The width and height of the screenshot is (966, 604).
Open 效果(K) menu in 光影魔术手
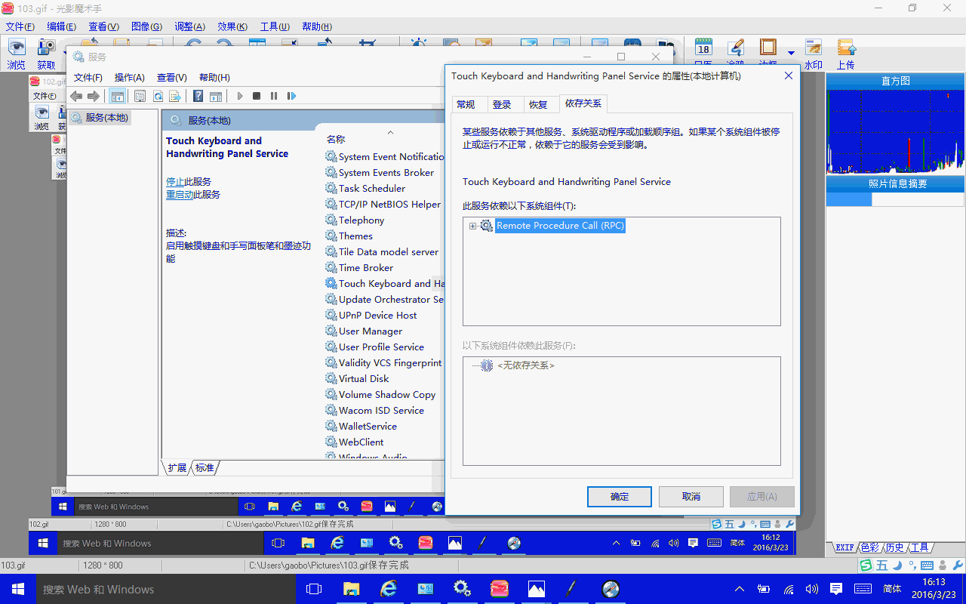[232, 26]
